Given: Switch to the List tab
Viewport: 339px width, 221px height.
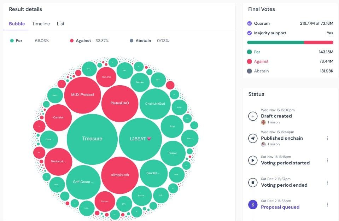Looking at the screenshot, I should tap(60, 24).
